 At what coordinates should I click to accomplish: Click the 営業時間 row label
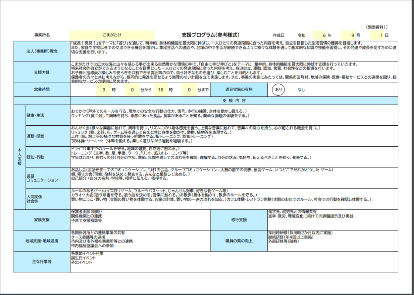[42, 89]
